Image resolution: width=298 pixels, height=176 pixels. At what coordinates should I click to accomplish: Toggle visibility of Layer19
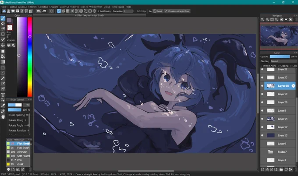(262, 94)
